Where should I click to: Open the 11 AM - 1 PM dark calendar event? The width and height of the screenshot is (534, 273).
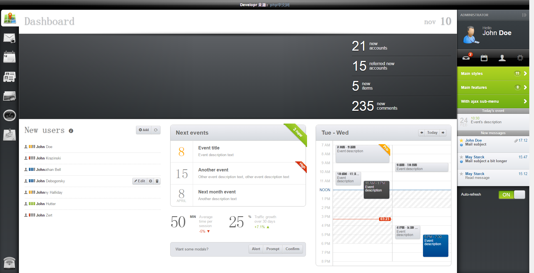coord(377,190)
